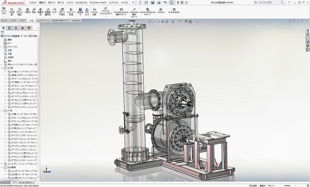Switch to the Simulation ribbon tab
The image size is (310, 187).
(76, 21)
